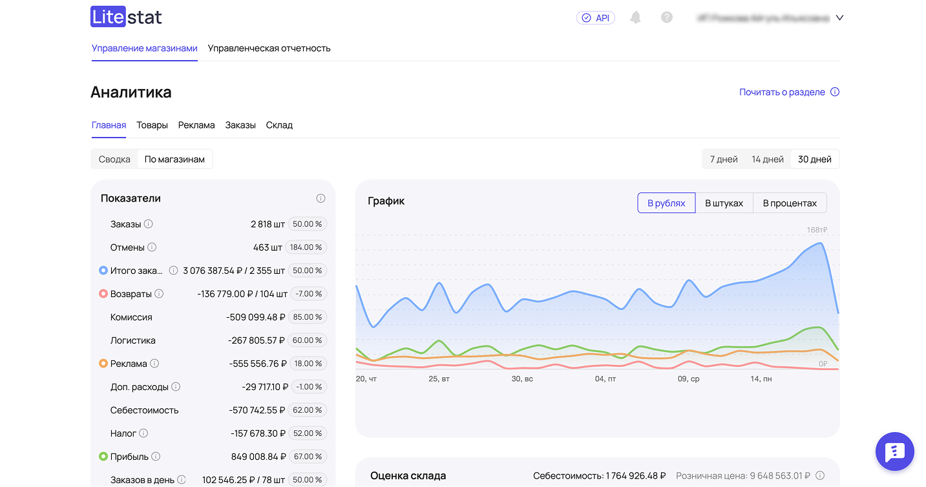Screen dimensions: 926x487
Task: Select the 7 дней period
Action: pyautogui.click(x=722, y=158)
